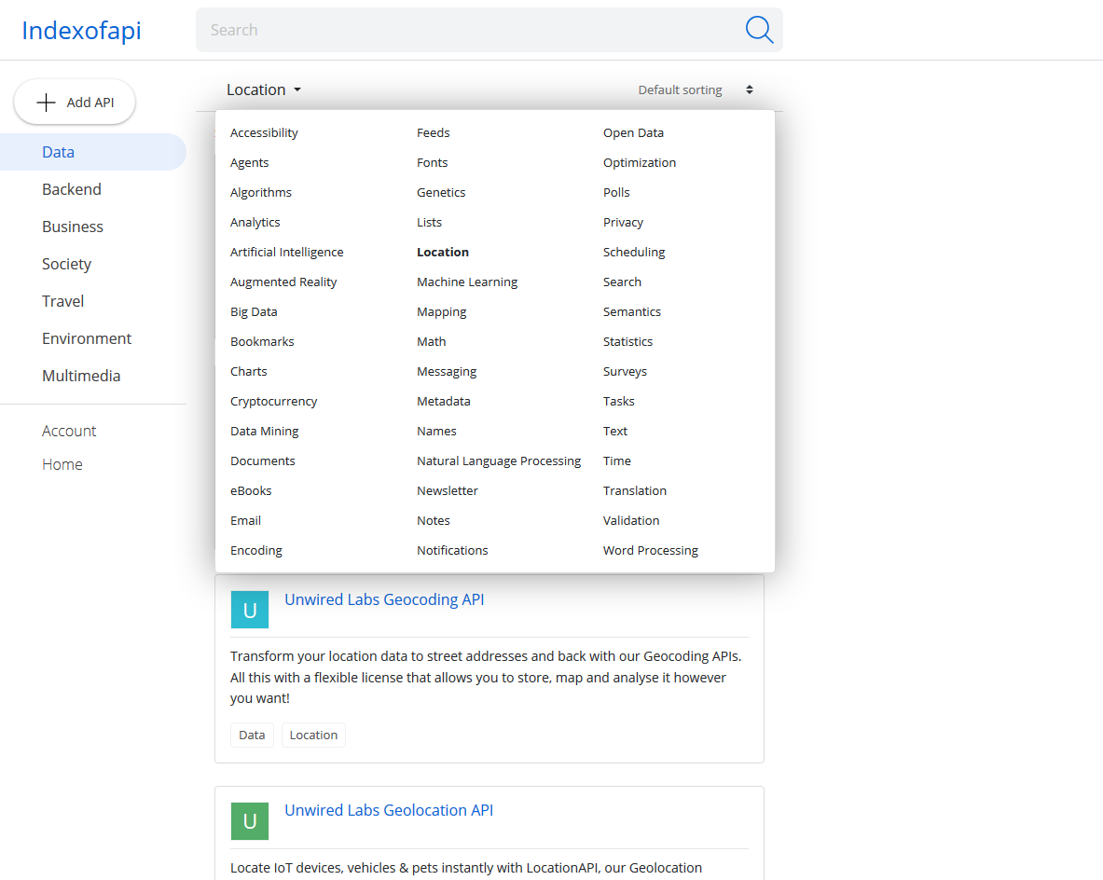Select the Multimedia sidebar category
The width and height of the screenshot is (1103, 880).
(81, 375)
